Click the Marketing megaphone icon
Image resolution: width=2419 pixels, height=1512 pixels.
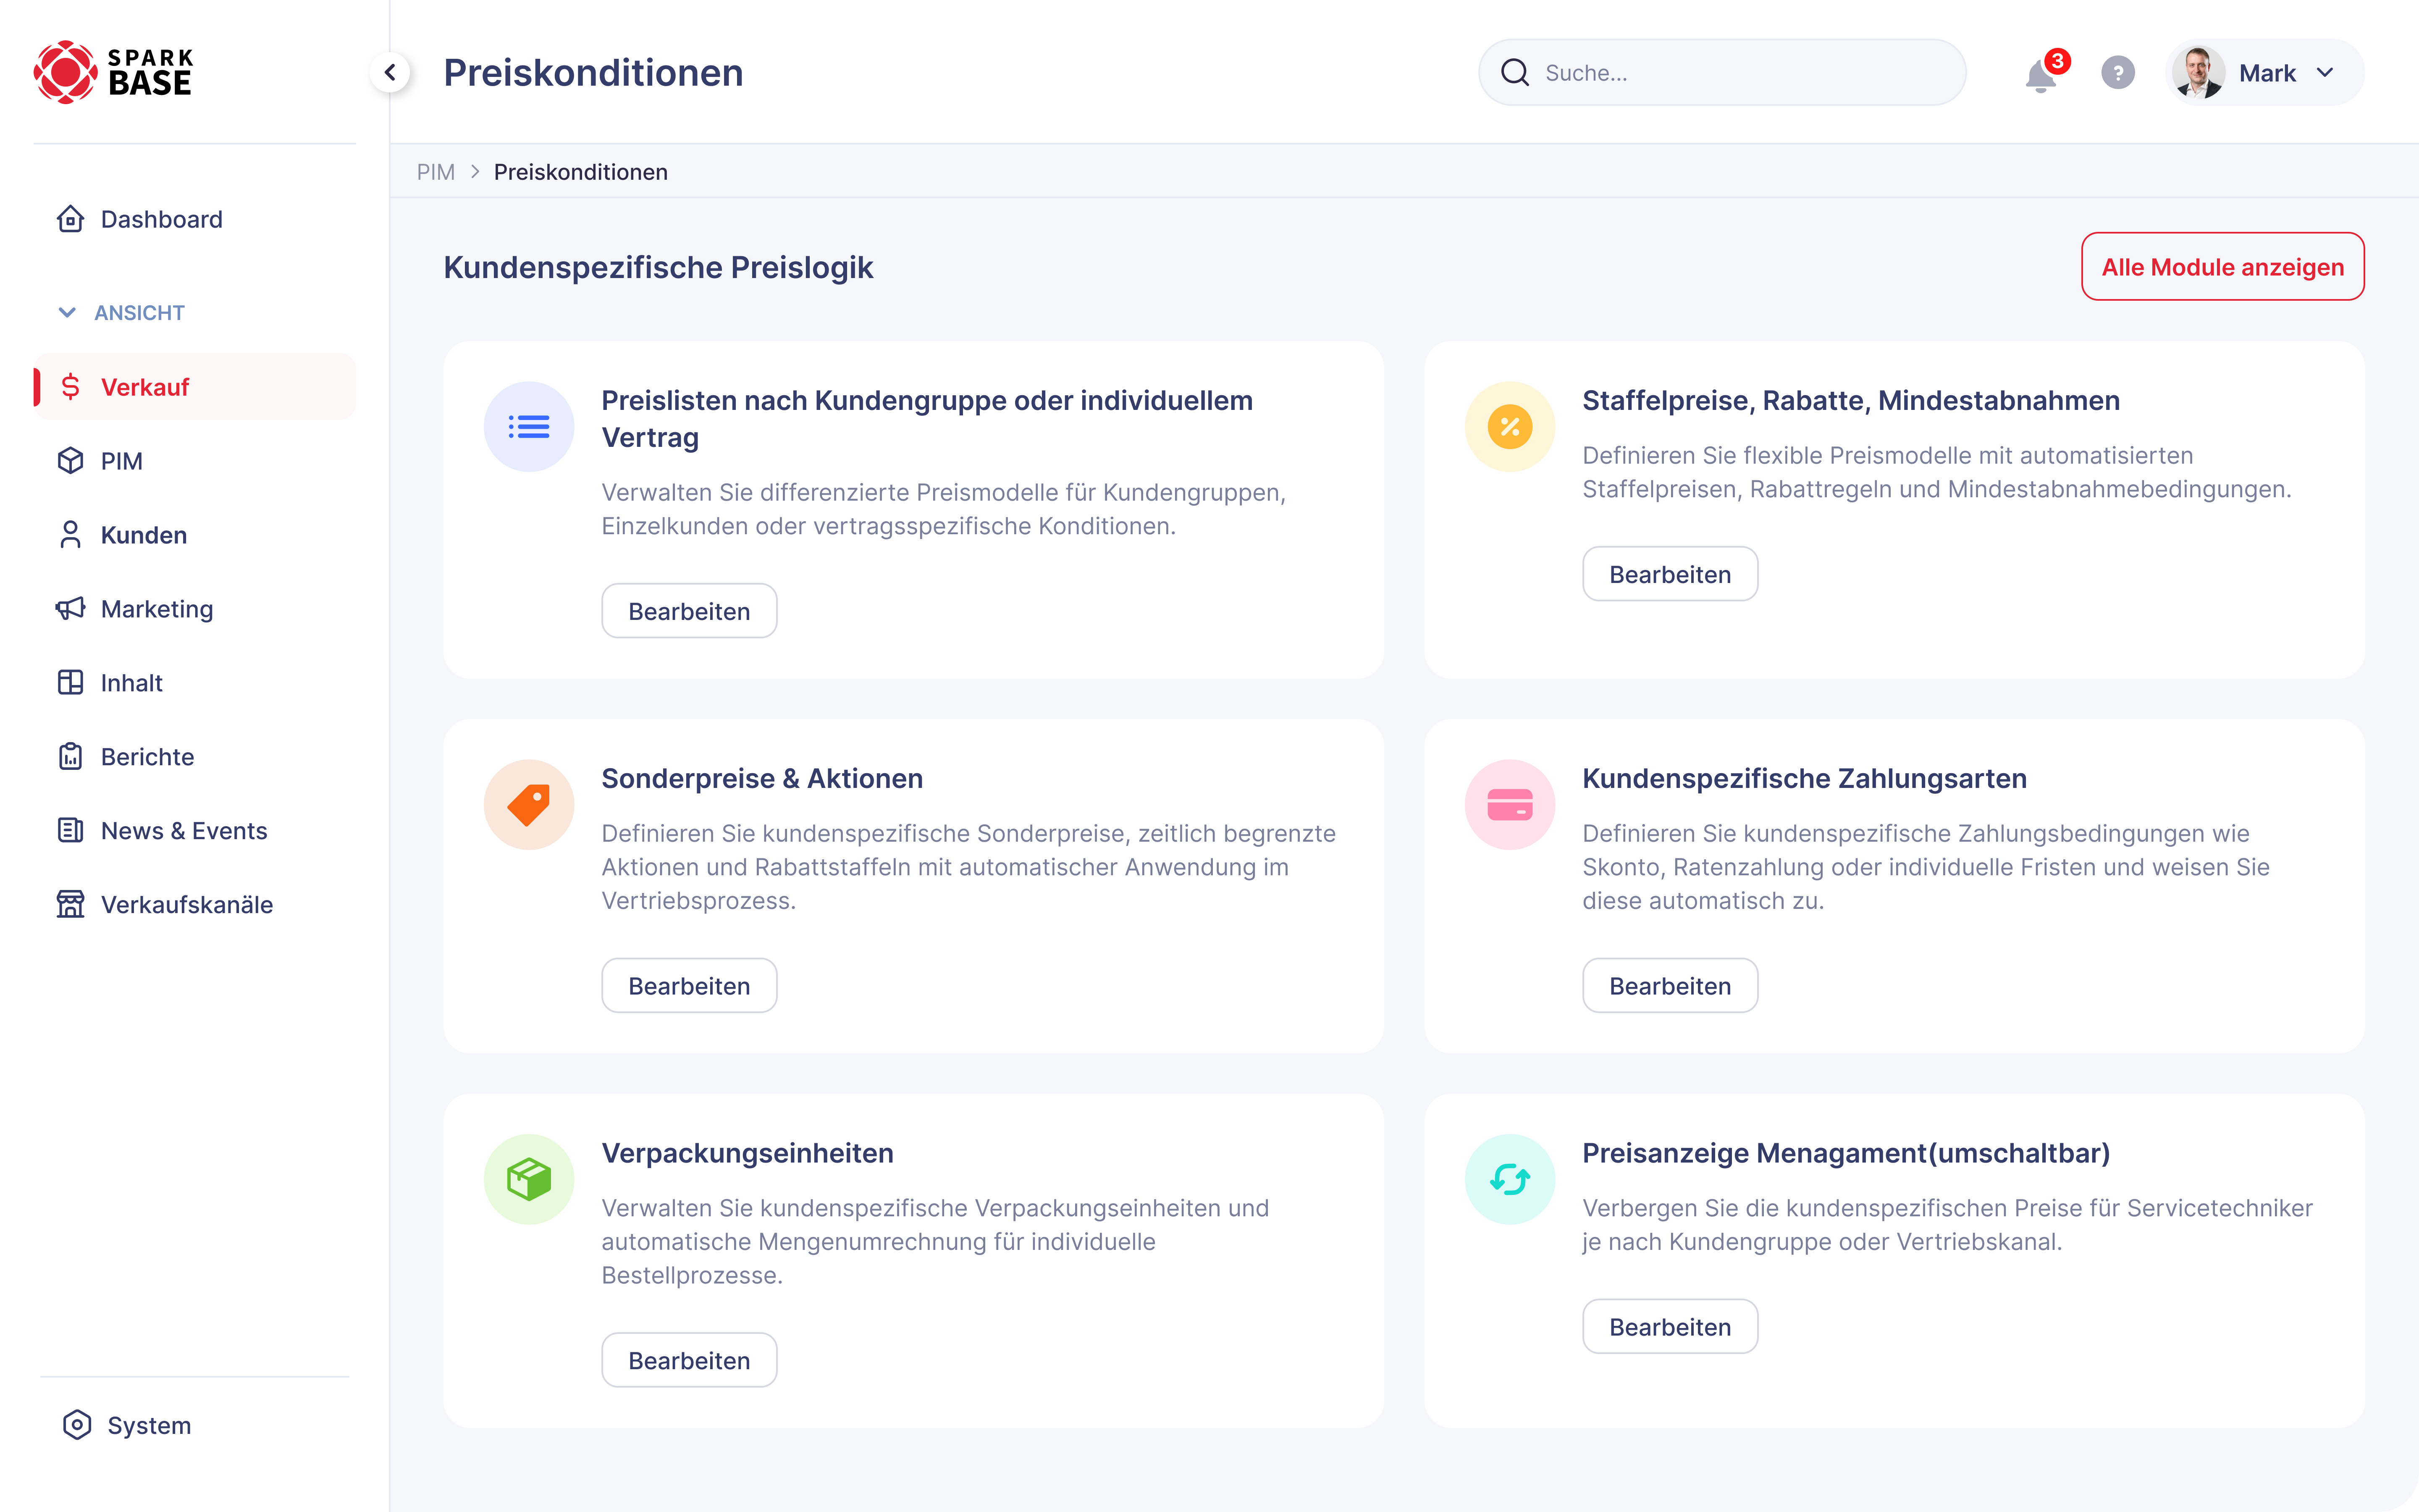pyautogui.click(x=70, y=608)
